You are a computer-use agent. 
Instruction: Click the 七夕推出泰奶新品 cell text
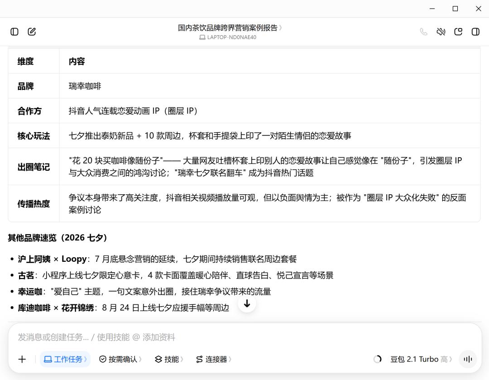pyautogui.click(x=210, y=136)
